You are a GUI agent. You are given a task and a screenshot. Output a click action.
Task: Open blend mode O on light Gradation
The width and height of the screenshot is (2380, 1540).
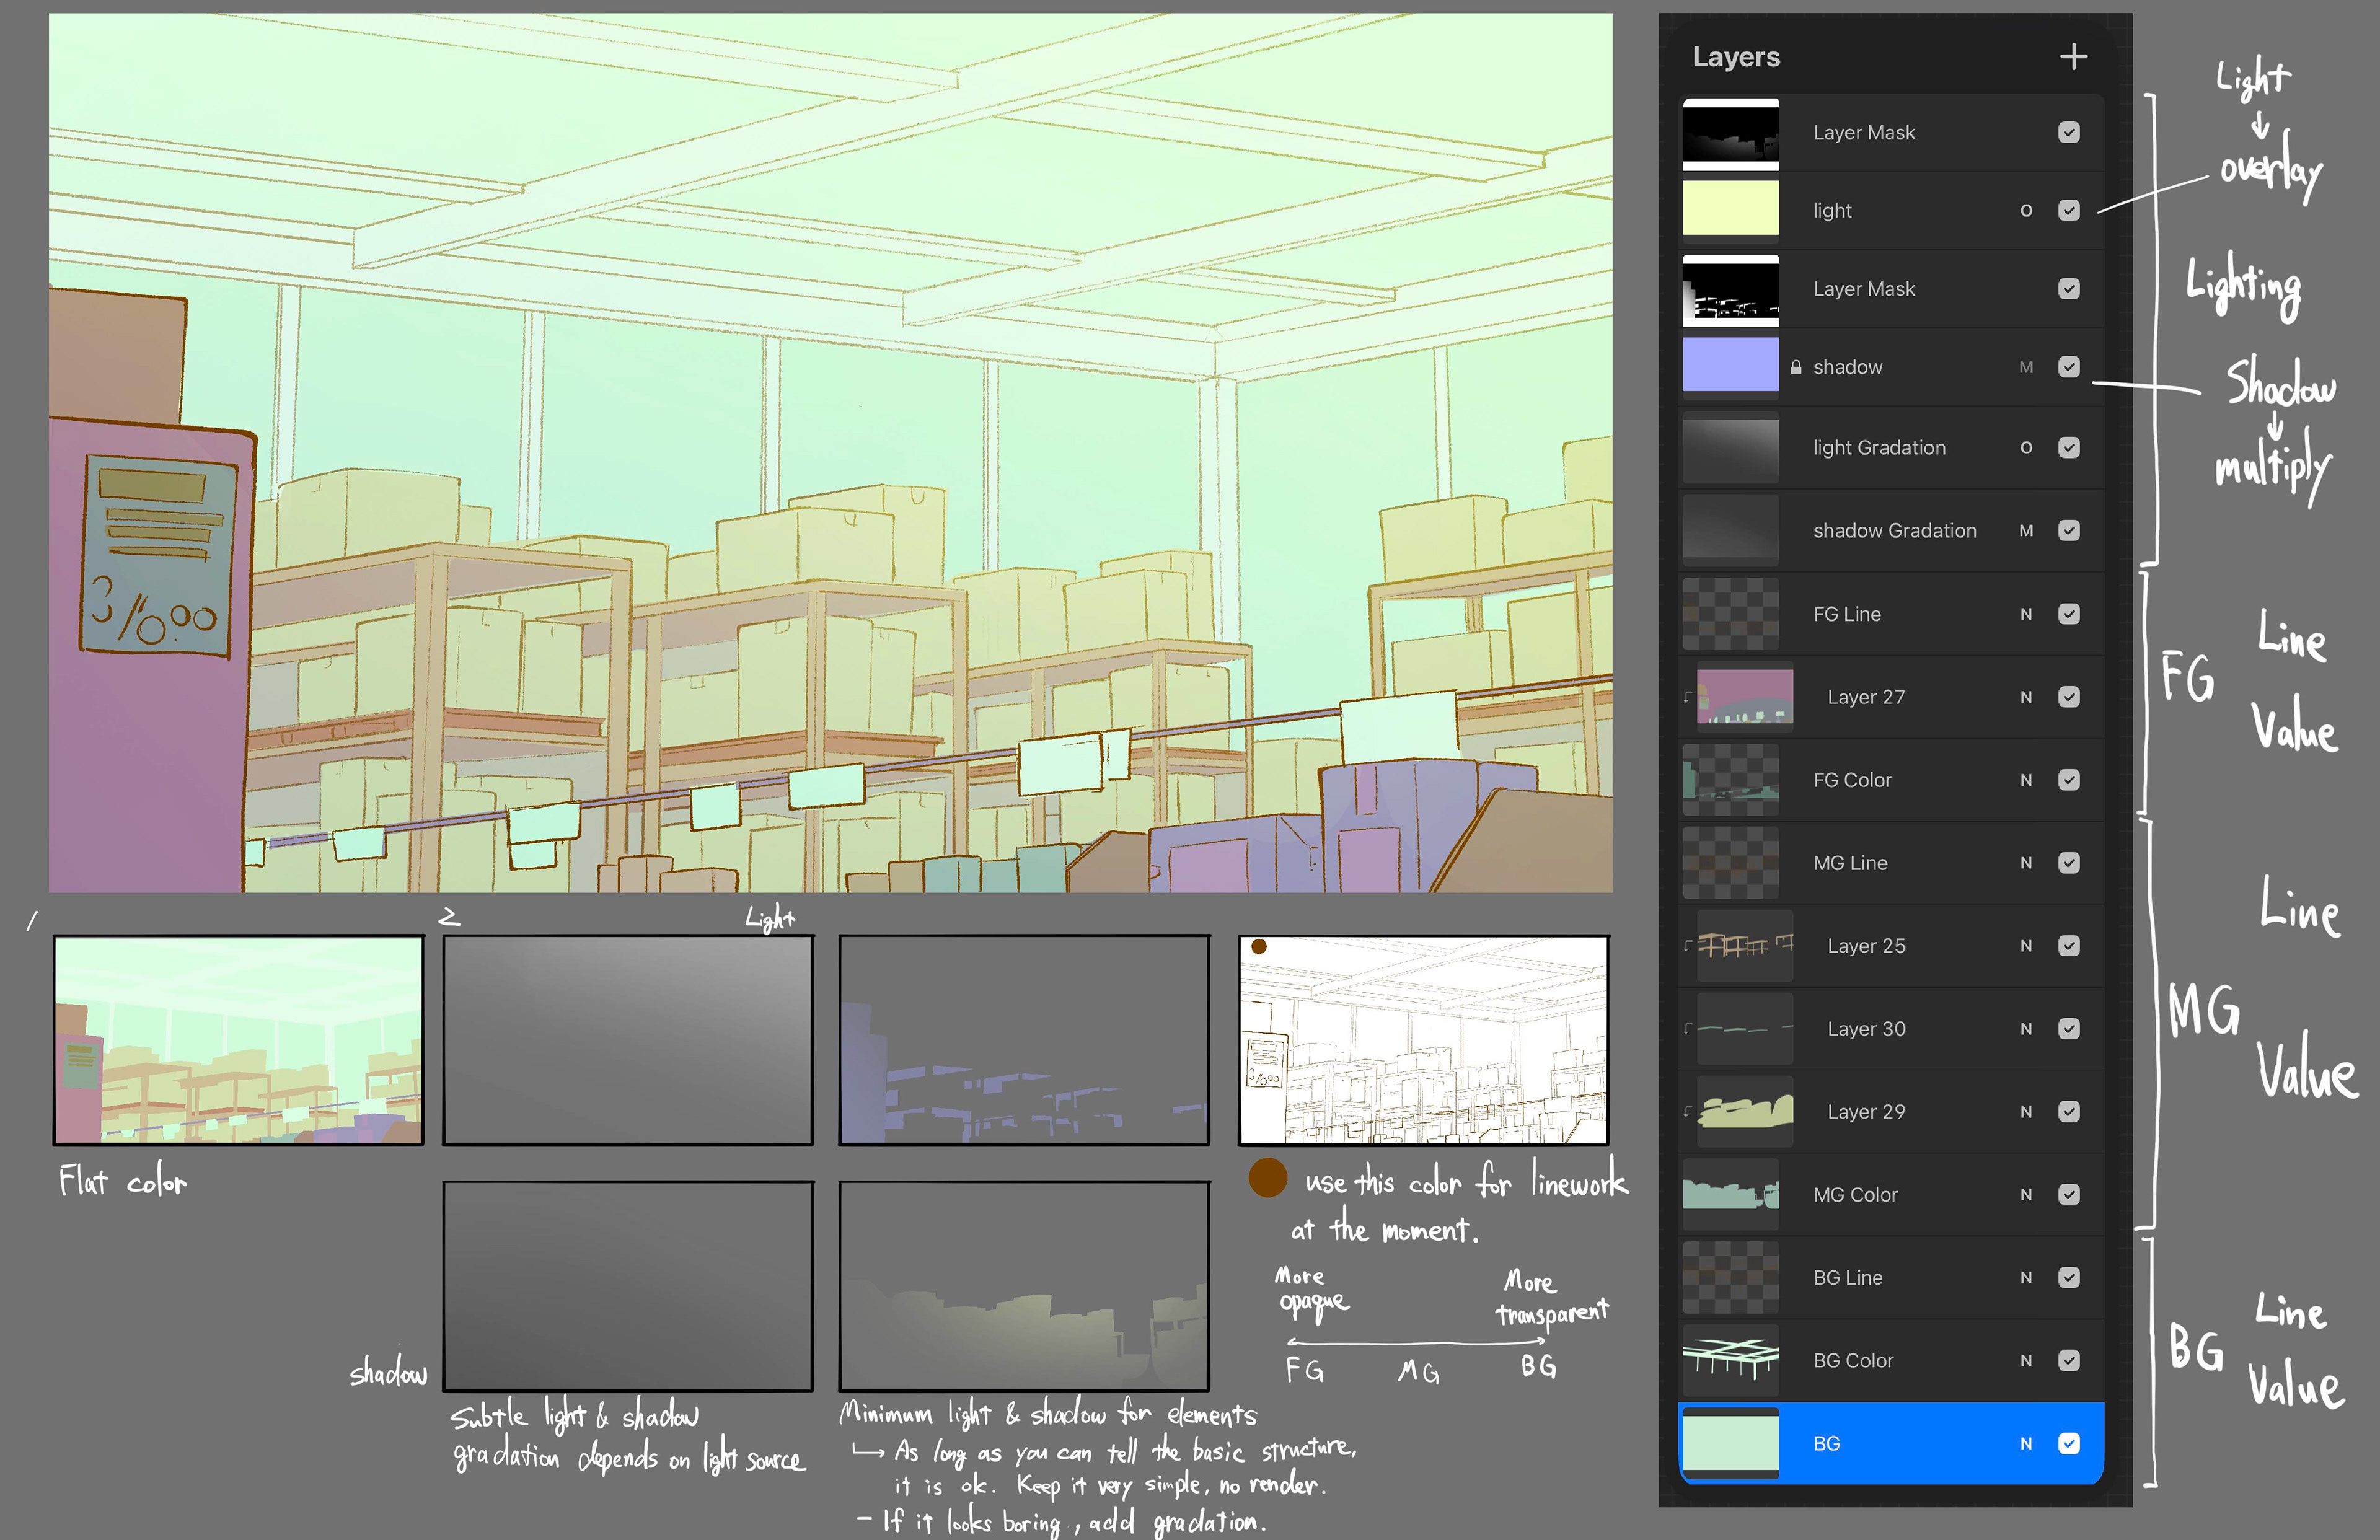tap(2026, 448)
